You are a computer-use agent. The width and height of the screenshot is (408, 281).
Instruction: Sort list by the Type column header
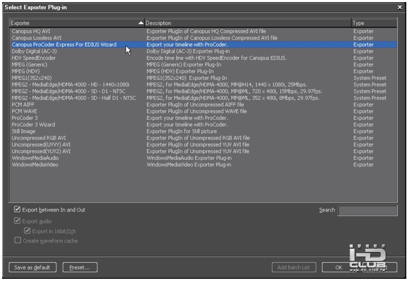374,23
